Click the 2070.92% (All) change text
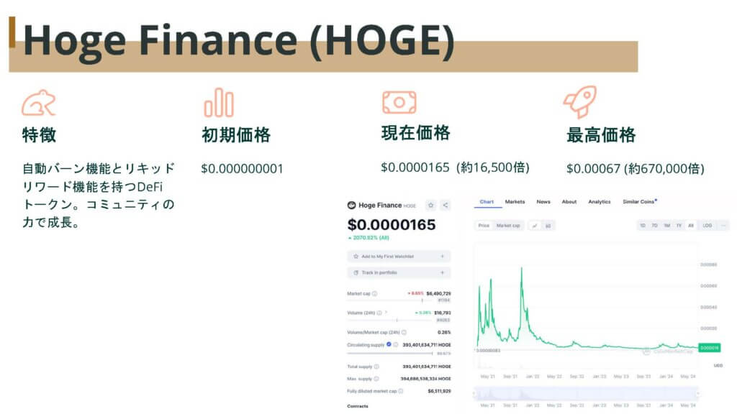The image size is (737, 414). [x=369, y=238]
